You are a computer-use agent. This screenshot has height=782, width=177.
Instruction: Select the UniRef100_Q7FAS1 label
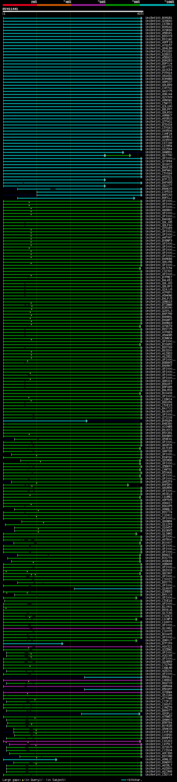point(158,122)
